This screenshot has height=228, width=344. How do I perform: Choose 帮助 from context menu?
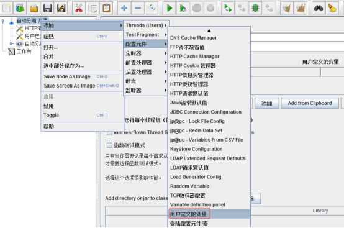pos(82,126)
